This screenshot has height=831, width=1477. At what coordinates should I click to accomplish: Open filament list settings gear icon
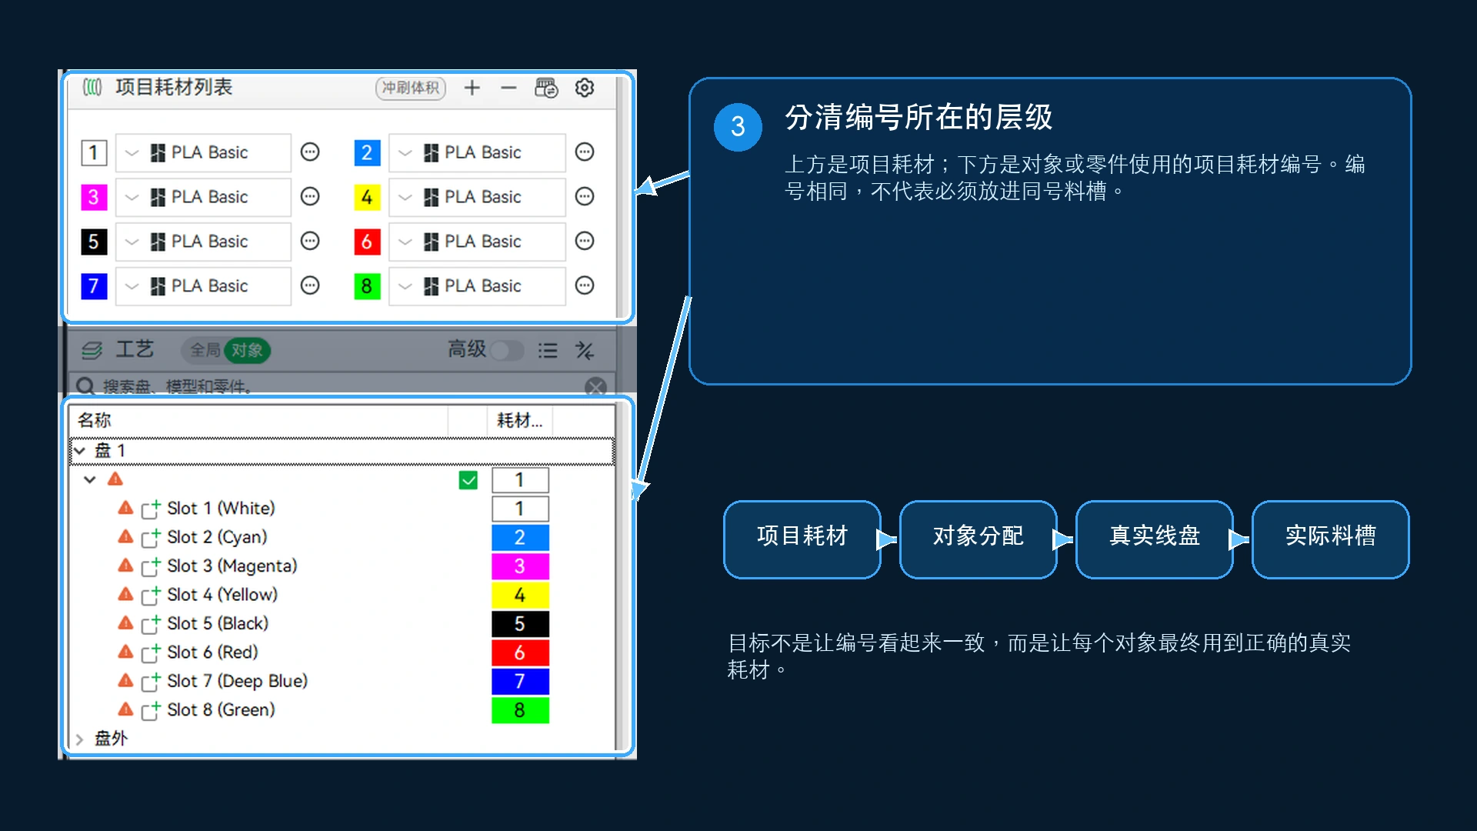click(x=585, y=88)
